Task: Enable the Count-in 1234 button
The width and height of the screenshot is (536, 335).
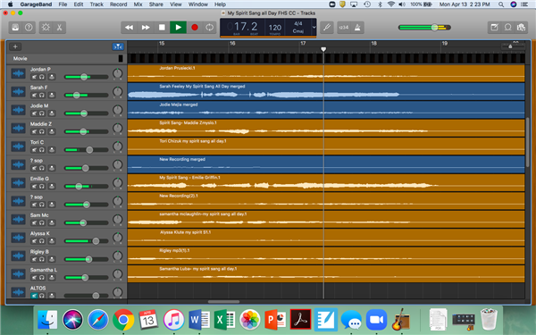Action: tap(344, 28)
